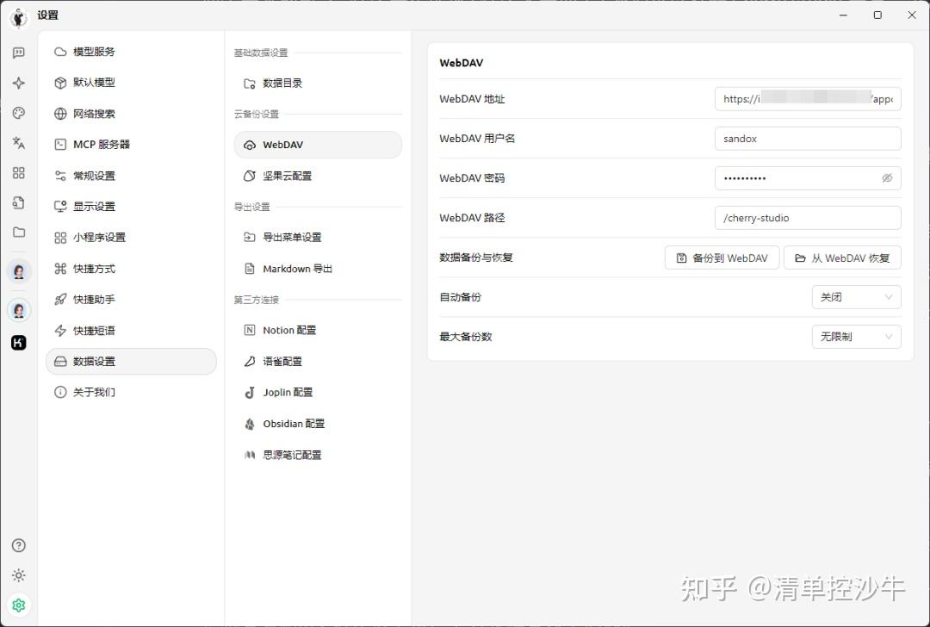
Task: Open the 最大备份数 dropdown set to 无限制
Action: pyautogui.click(x=857, y=337)
